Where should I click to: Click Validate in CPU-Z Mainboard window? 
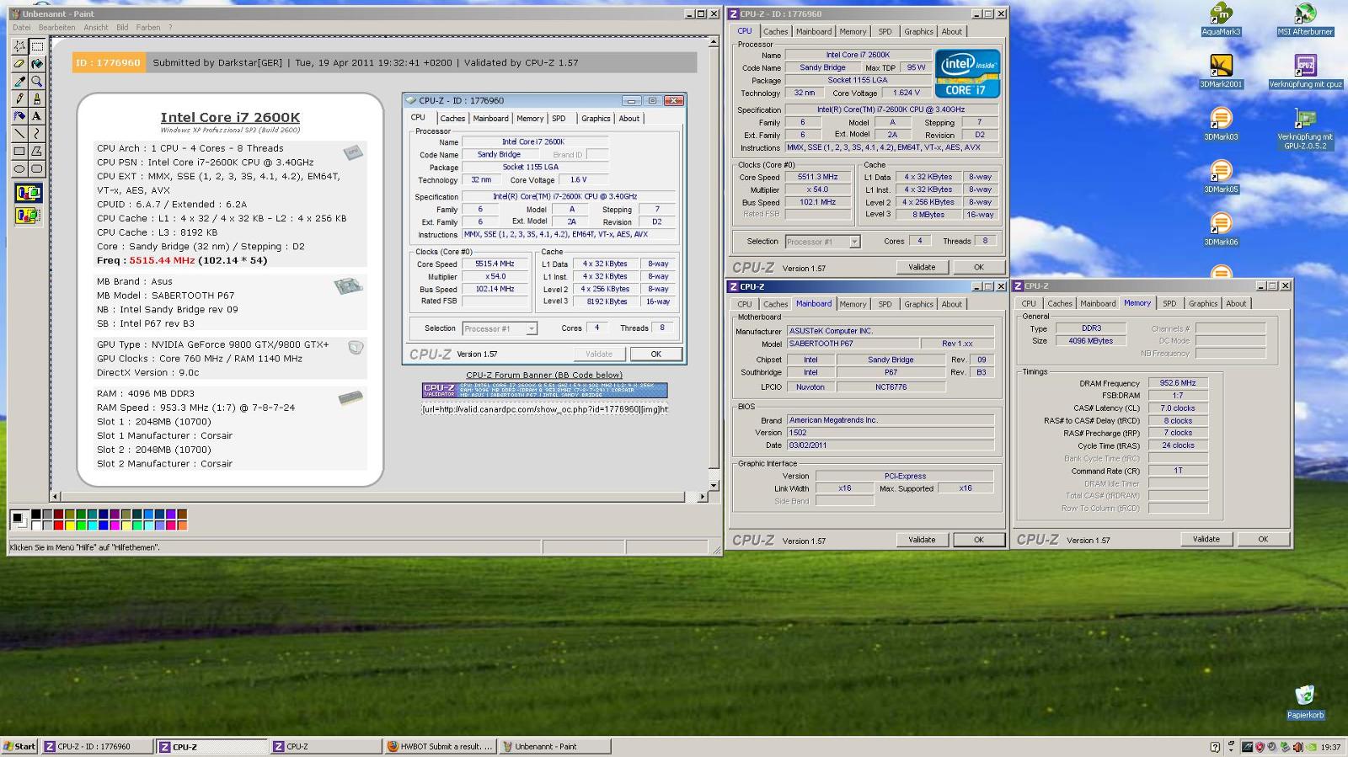(922, 540)
